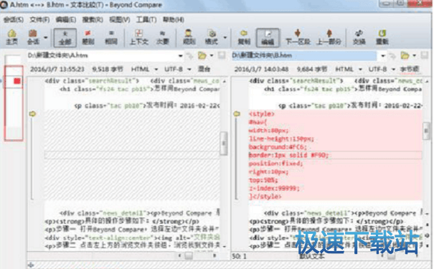The height and width of the screenshot is (269, 434).
Task: Click the Reload (重载) icon
Action: 382,37
